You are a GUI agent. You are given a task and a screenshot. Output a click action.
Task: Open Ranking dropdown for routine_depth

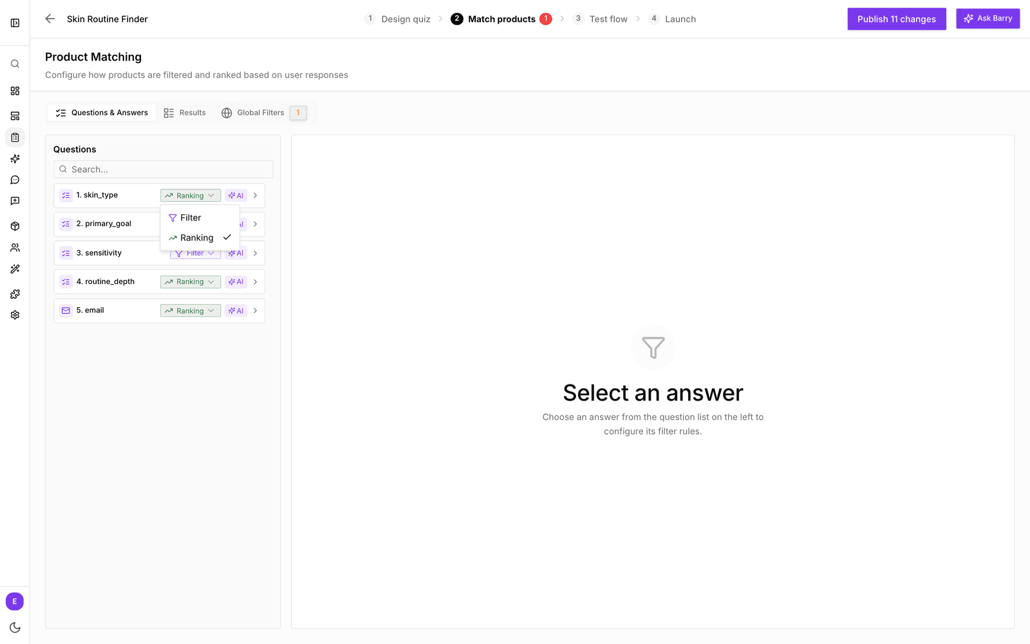pyautogui.click(x=191, y=281)
